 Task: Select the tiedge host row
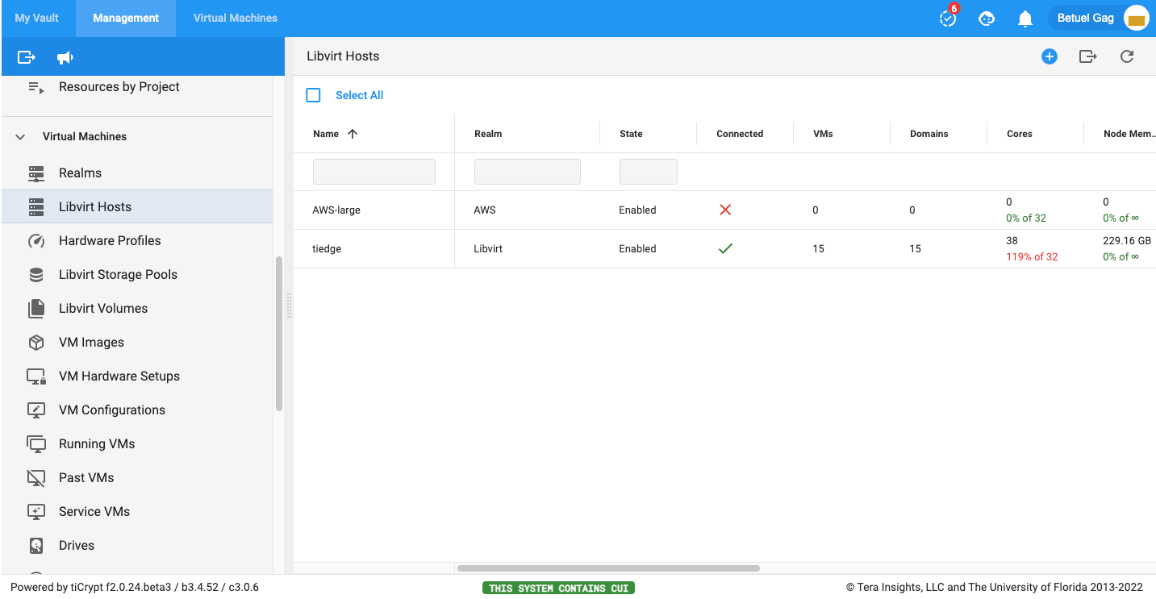coord(327,249)
